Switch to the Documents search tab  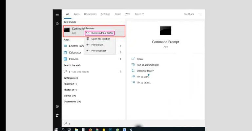[90, 14]
